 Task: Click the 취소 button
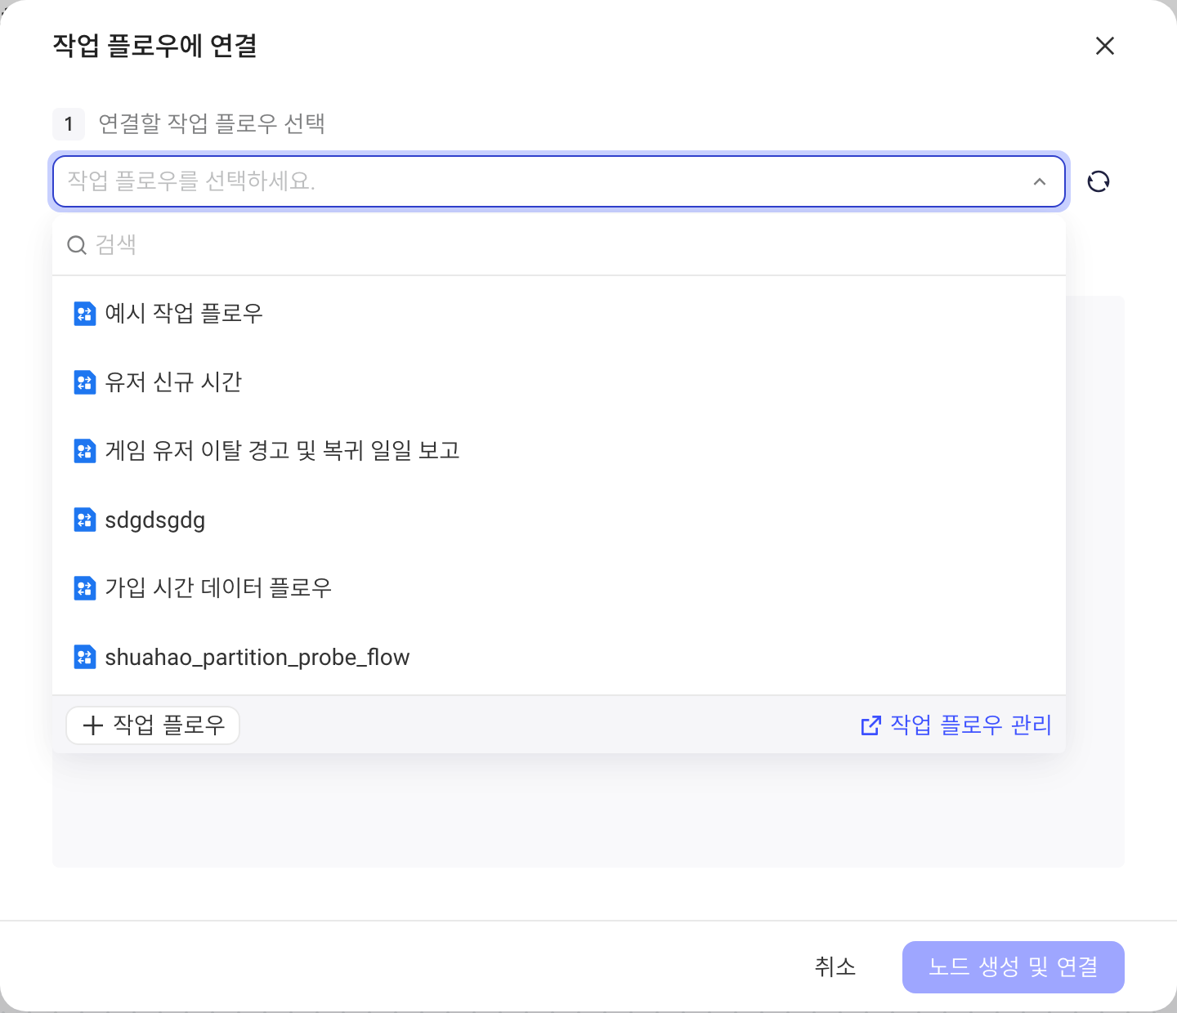pyautogui.click(x=835, y=967)
